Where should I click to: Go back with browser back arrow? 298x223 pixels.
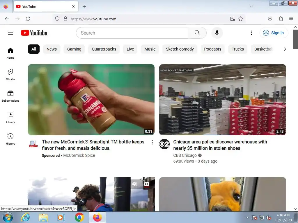pos(7,19)
